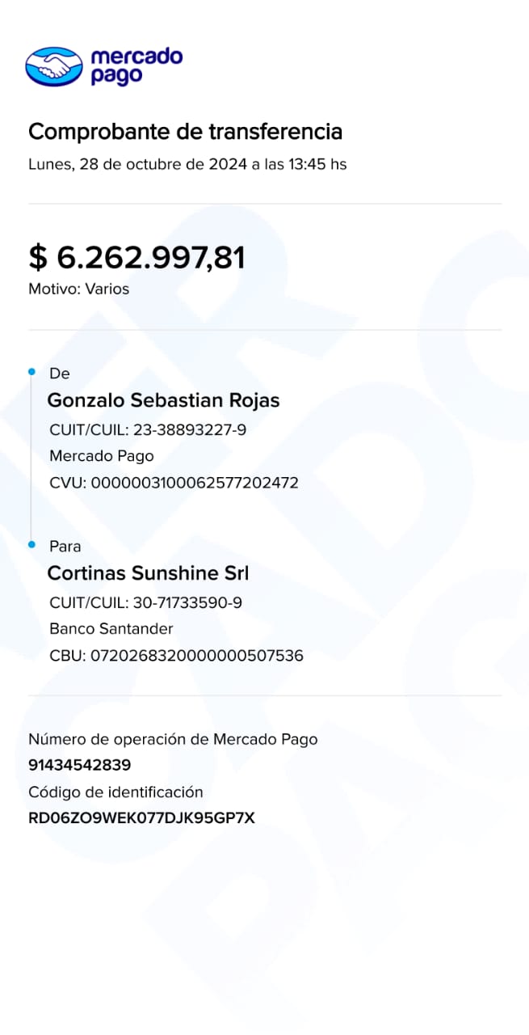Image resolution: width=529 pixels, height=1035 pixels.
Task: Select operation number 91434542839
Action: click(79, 765)
